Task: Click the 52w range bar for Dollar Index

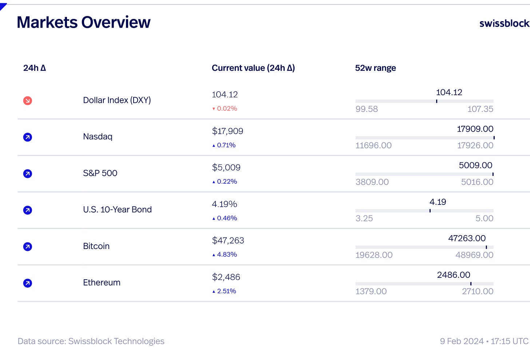Action: pyautogui.click(x=424, y=101)
